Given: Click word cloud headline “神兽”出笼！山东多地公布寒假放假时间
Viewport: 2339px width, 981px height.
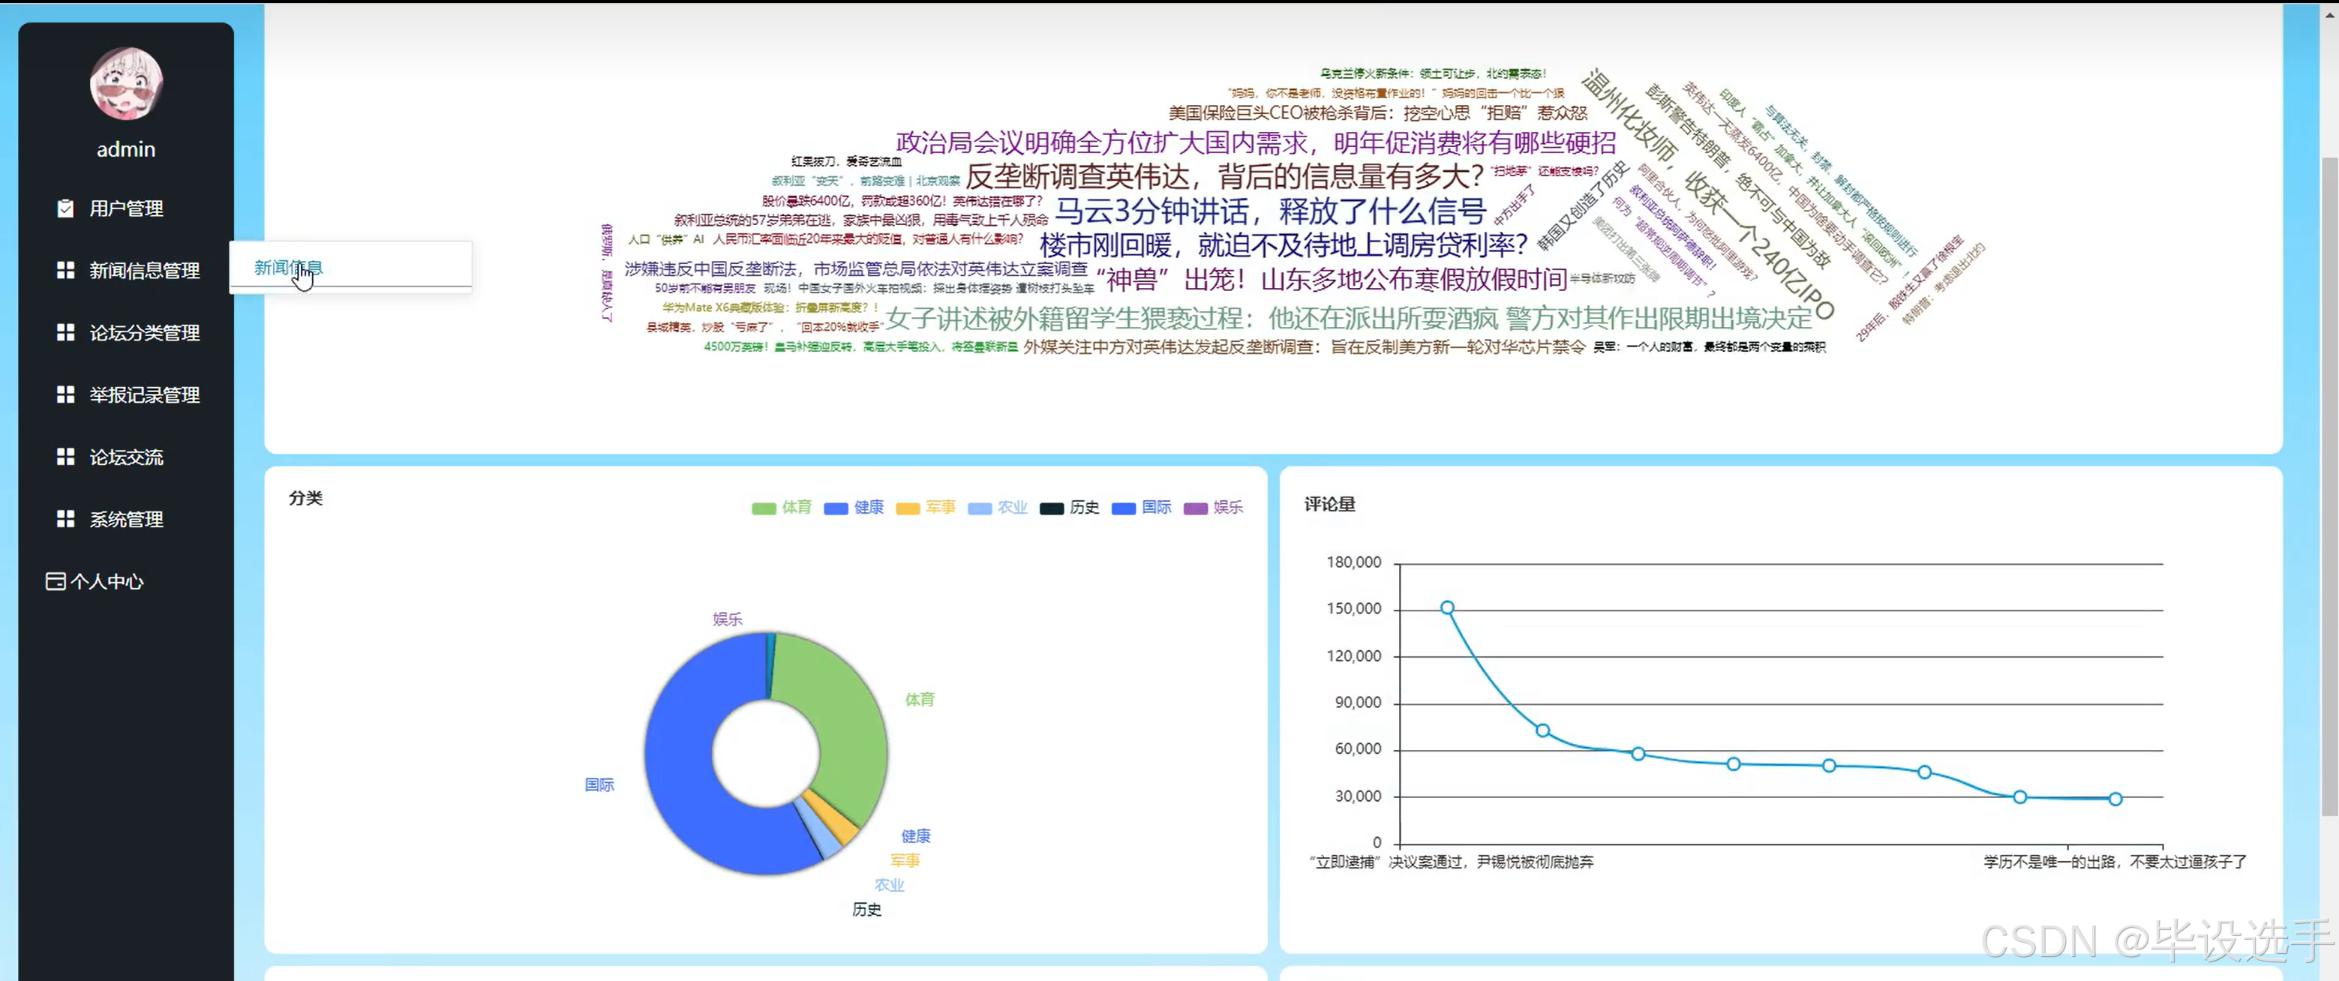Looking at the screenshot, I should point(1331,280).
